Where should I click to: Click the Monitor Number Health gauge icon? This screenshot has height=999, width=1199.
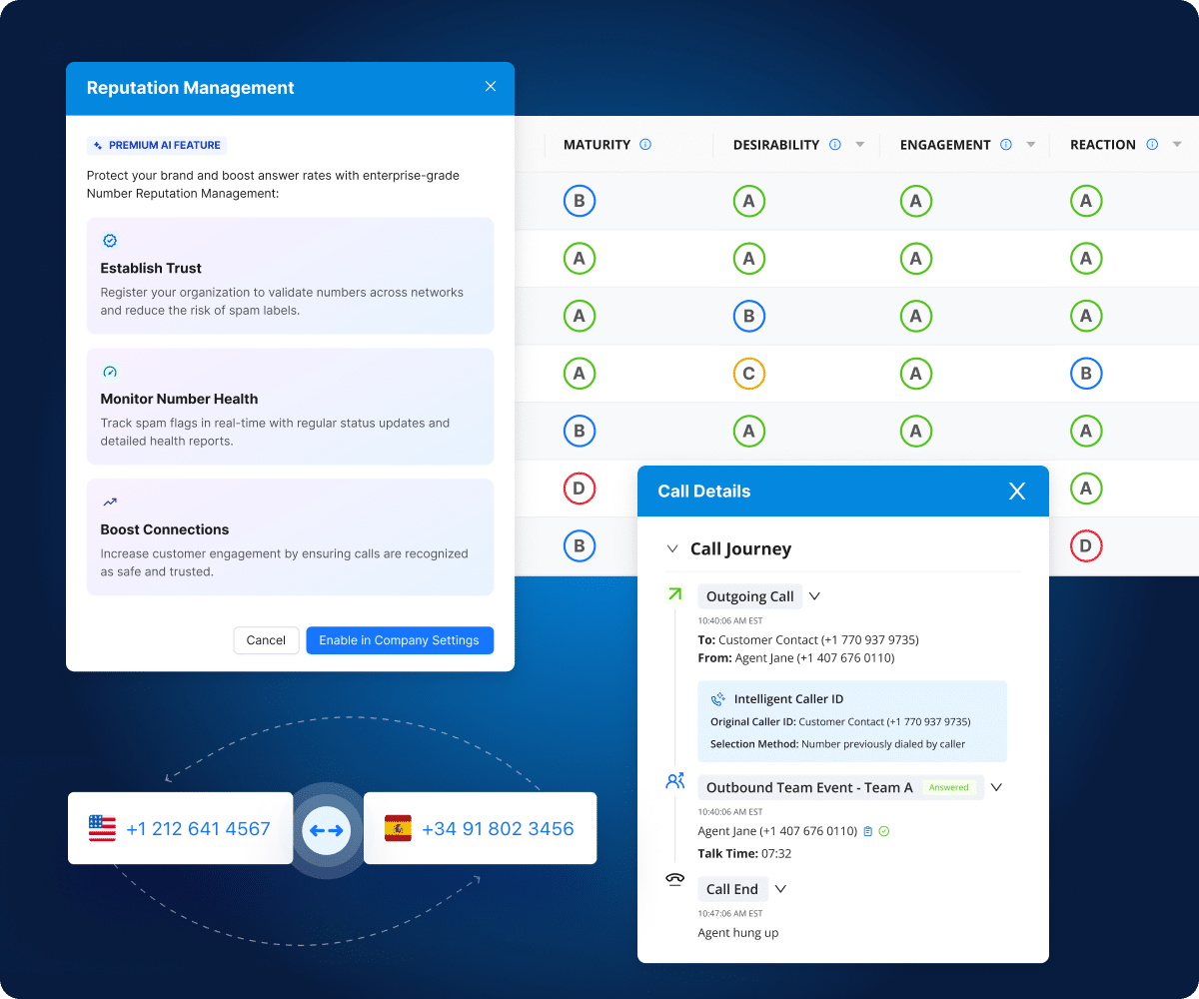110,372
